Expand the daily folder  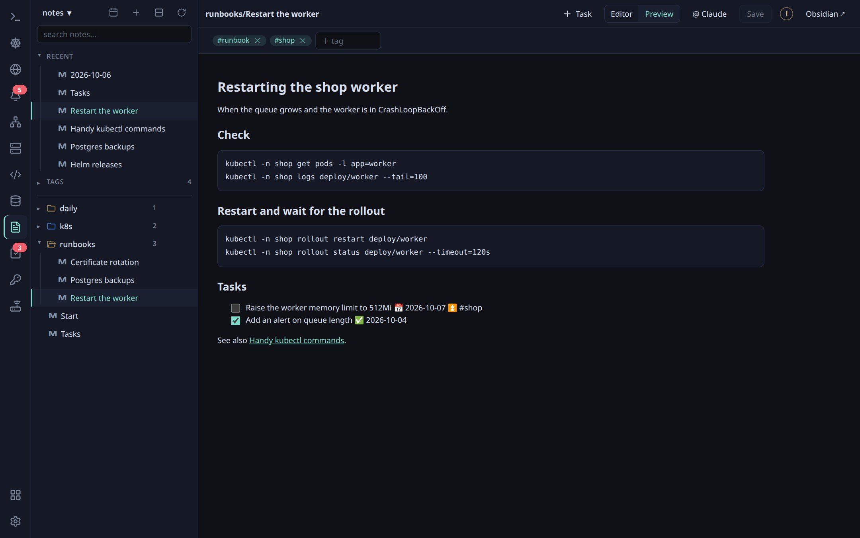click(39, 208)
